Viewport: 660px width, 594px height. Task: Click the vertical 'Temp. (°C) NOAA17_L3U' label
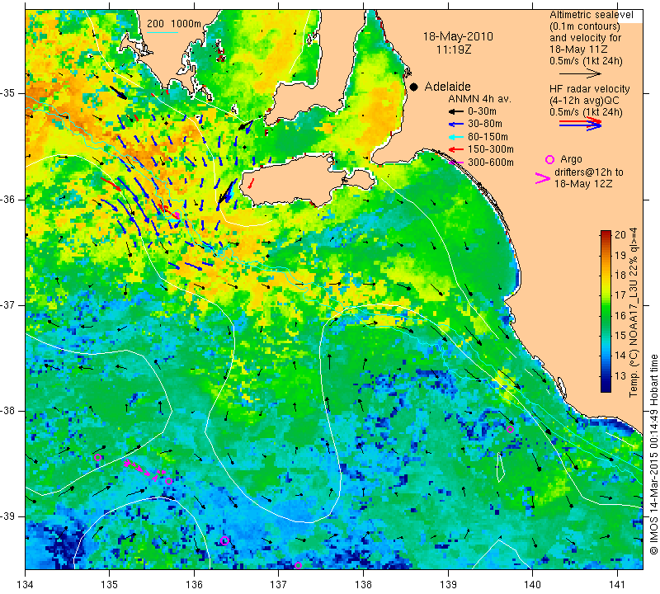[634, 312]
